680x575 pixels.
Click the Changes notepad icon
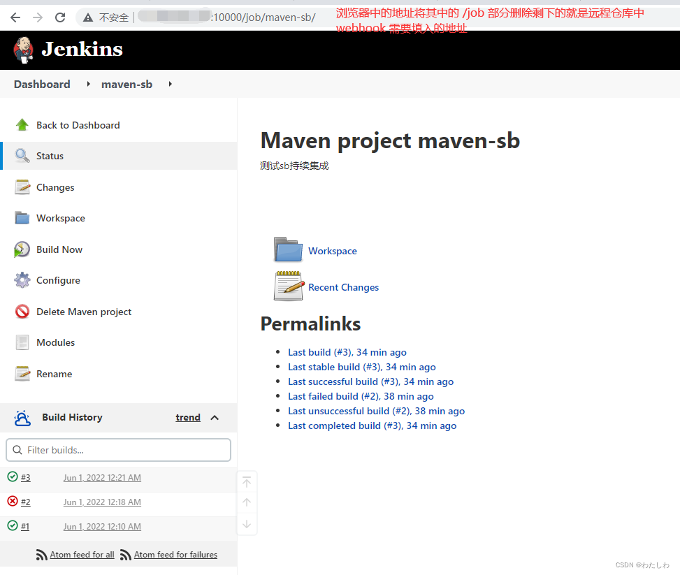[x=22, y=187]
